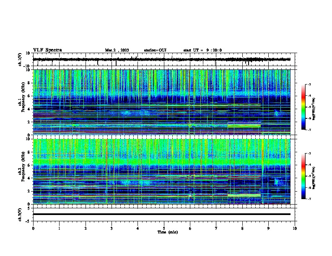Image resolution: width=332 pixels, height=256 pixels.
Task: Click the "ch.1(V)" waveform axis label
Action: pos(20,59)
